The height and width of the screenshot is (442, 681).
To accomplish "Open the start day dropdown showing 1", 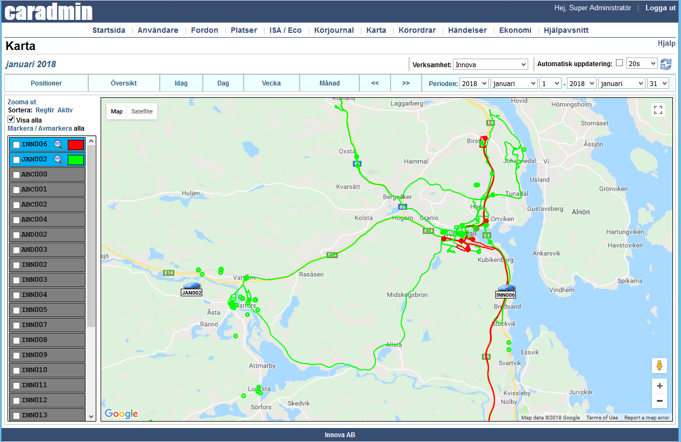I will (x=550, y=83).
